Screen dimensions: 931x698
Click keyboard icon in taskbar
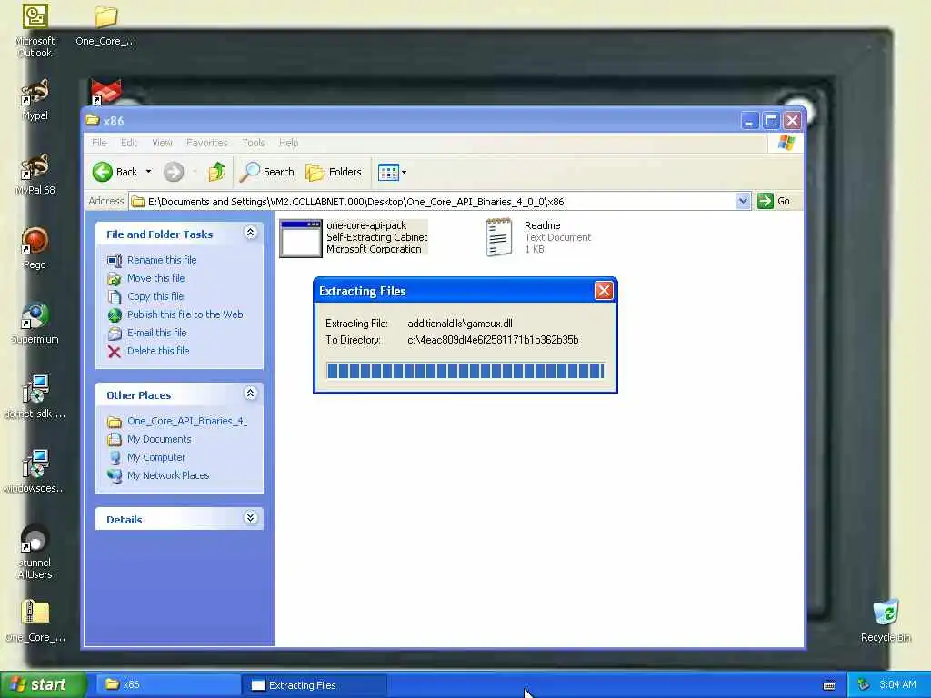[829, 685]
